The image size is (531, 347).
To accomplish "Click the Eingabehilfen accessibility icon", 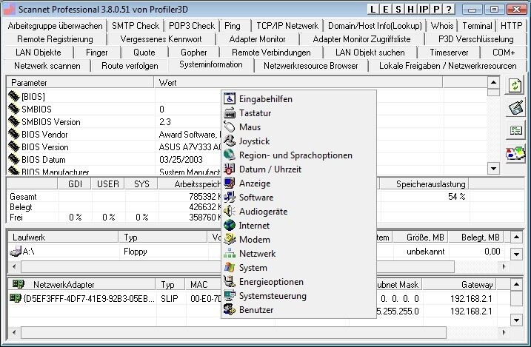I will tap(230, 98).
